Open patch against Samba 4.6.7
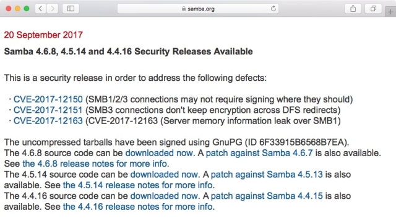Image resolution: width=396 pixels, height=224 pixels. click(x=259, y=153)
